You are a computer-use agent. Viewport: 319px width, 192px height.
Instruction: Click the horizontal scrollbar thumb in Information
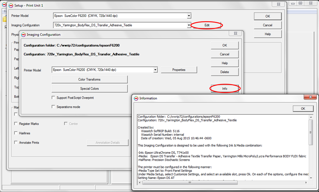190,183
